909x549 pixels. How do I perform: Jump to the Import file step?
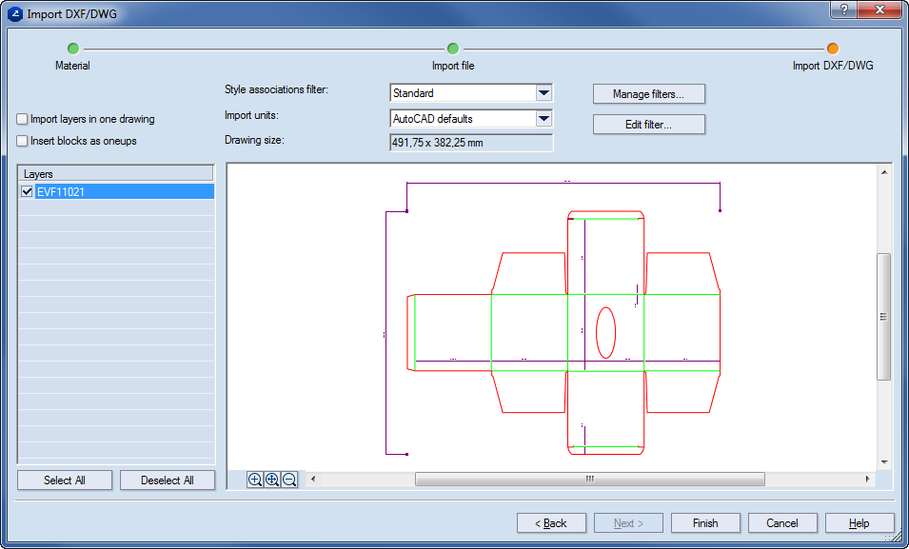(x=453, y=49)
